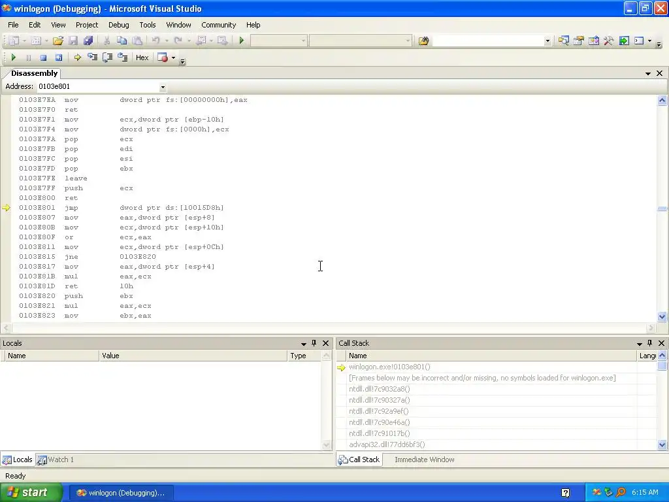This screenshot has height=502, width=669.
Task: Click the Navigate Forward icon
Action: [222, 41]
